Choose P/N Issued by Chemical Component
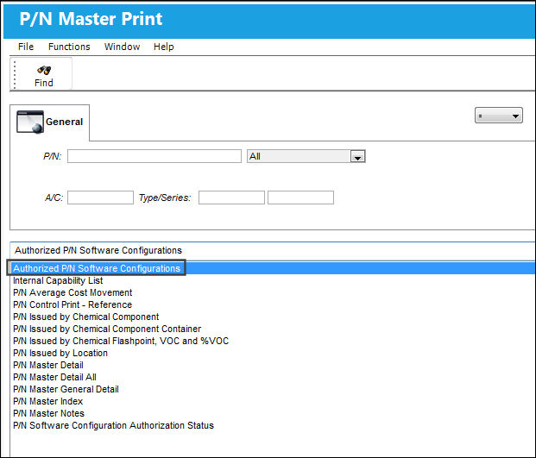536x458 pixels. (x=85, y=317)
